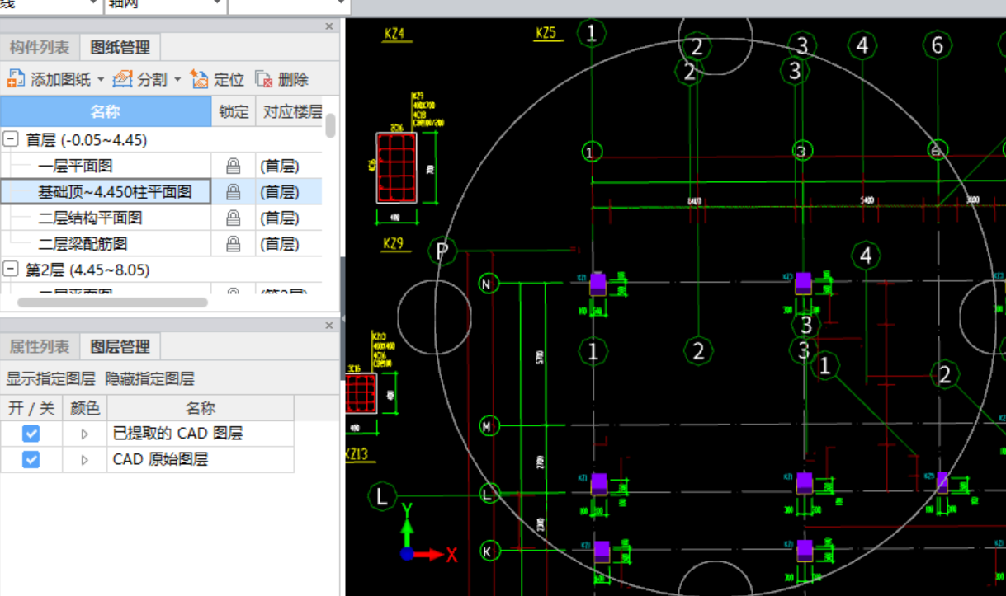Open the 轴网 dropdown at top
The height and width of the screenshot is (596, 1006).
click(x=218, y=4)
